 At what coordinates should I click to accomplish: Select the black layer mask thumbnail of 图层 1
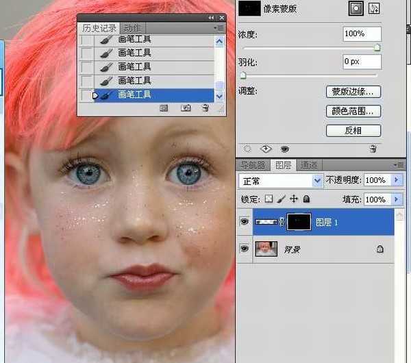(x=299, y=222)
